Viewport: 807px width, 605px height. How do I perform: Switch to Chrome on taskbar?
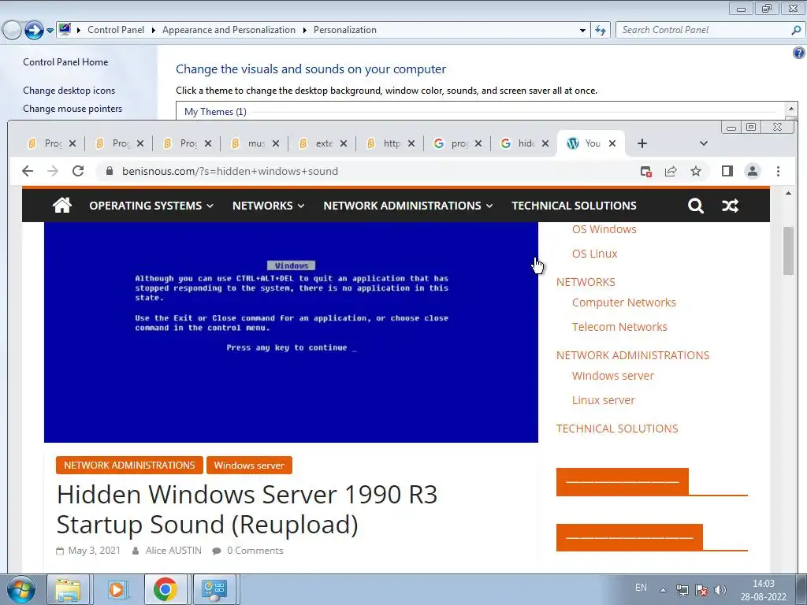[165, 589]
